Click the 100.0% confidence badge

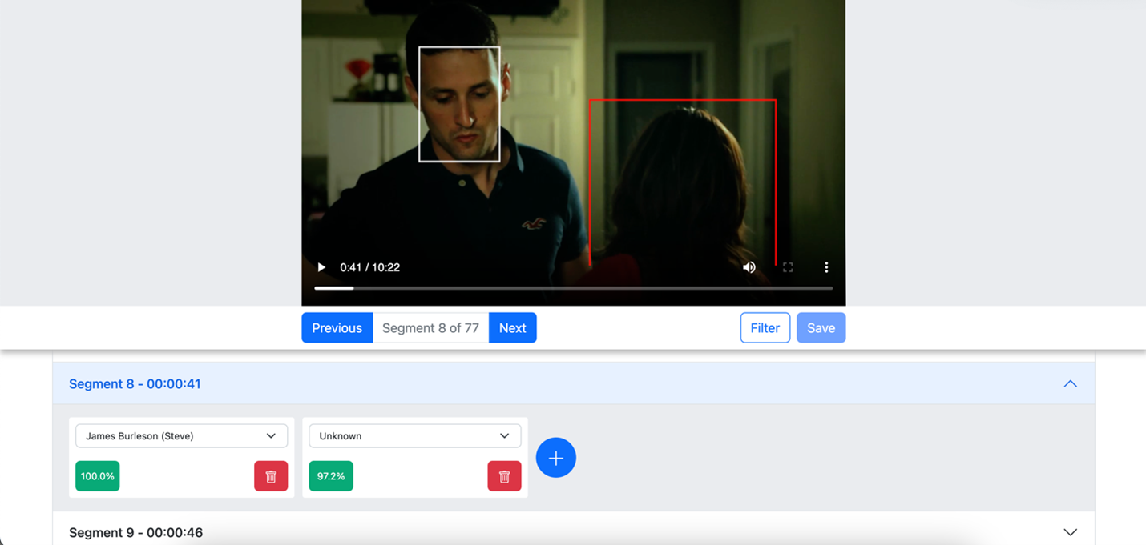[97, 475]
